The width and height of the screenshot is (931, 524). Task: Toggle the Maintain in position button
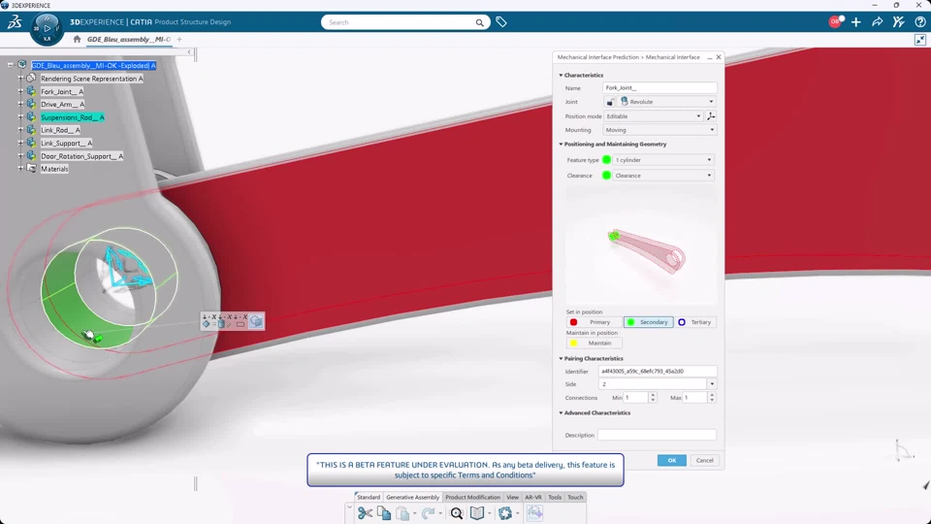[x=594, y=343]
